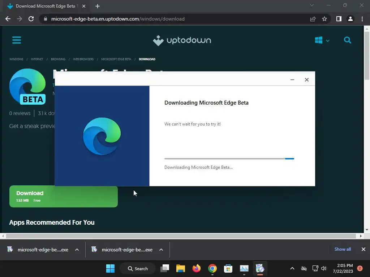Open the monitor chart app on taskbar
Screen dimensions: 370x277
pyautogui.click(x=244, y=268)
